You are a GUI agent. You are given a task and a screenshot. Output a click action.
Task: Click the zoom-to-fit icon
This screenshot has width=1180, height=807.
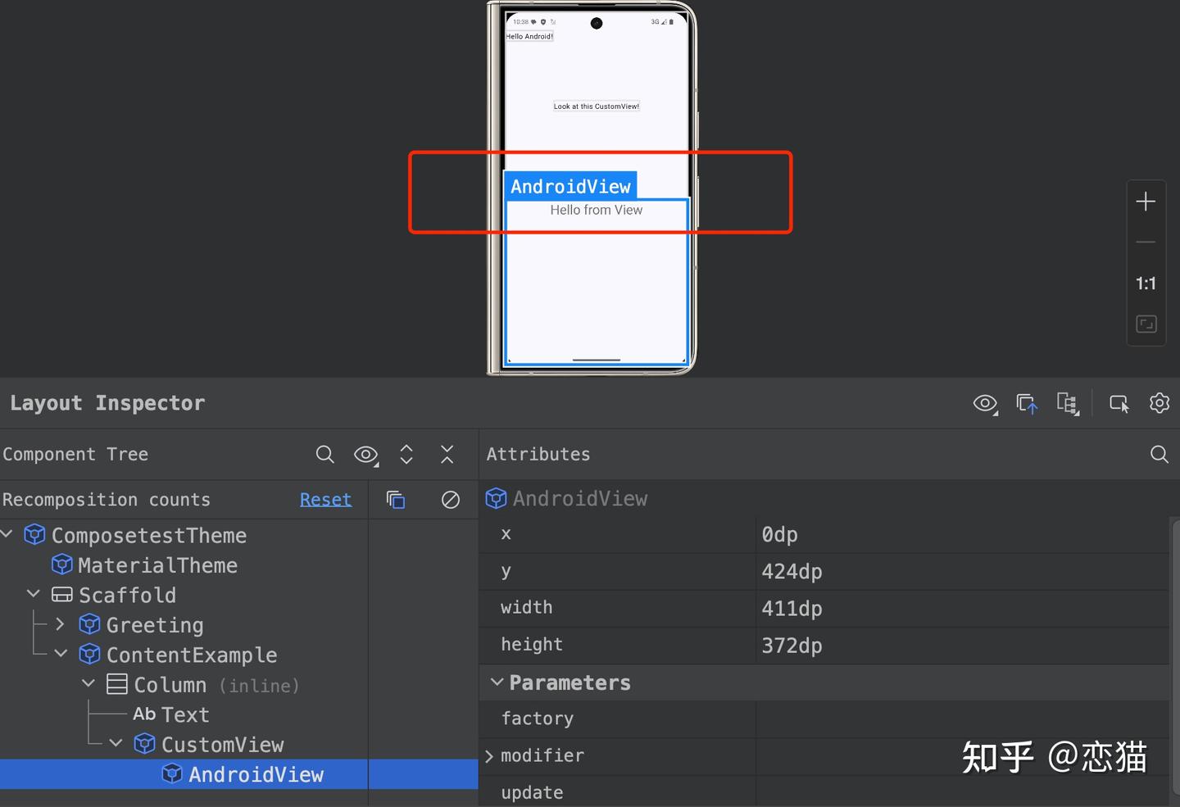point(1146,324)
